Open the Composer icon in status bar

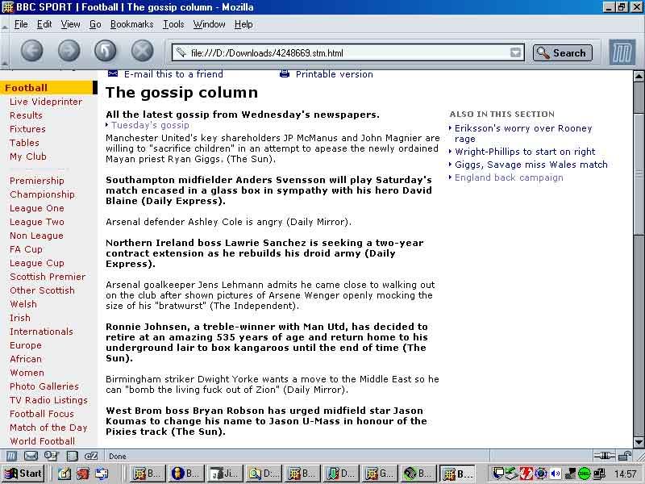point(52,456)
